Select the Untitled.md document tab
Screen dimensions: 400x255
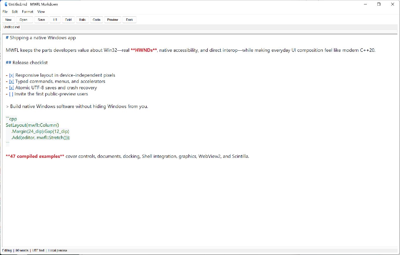point(12,27)
